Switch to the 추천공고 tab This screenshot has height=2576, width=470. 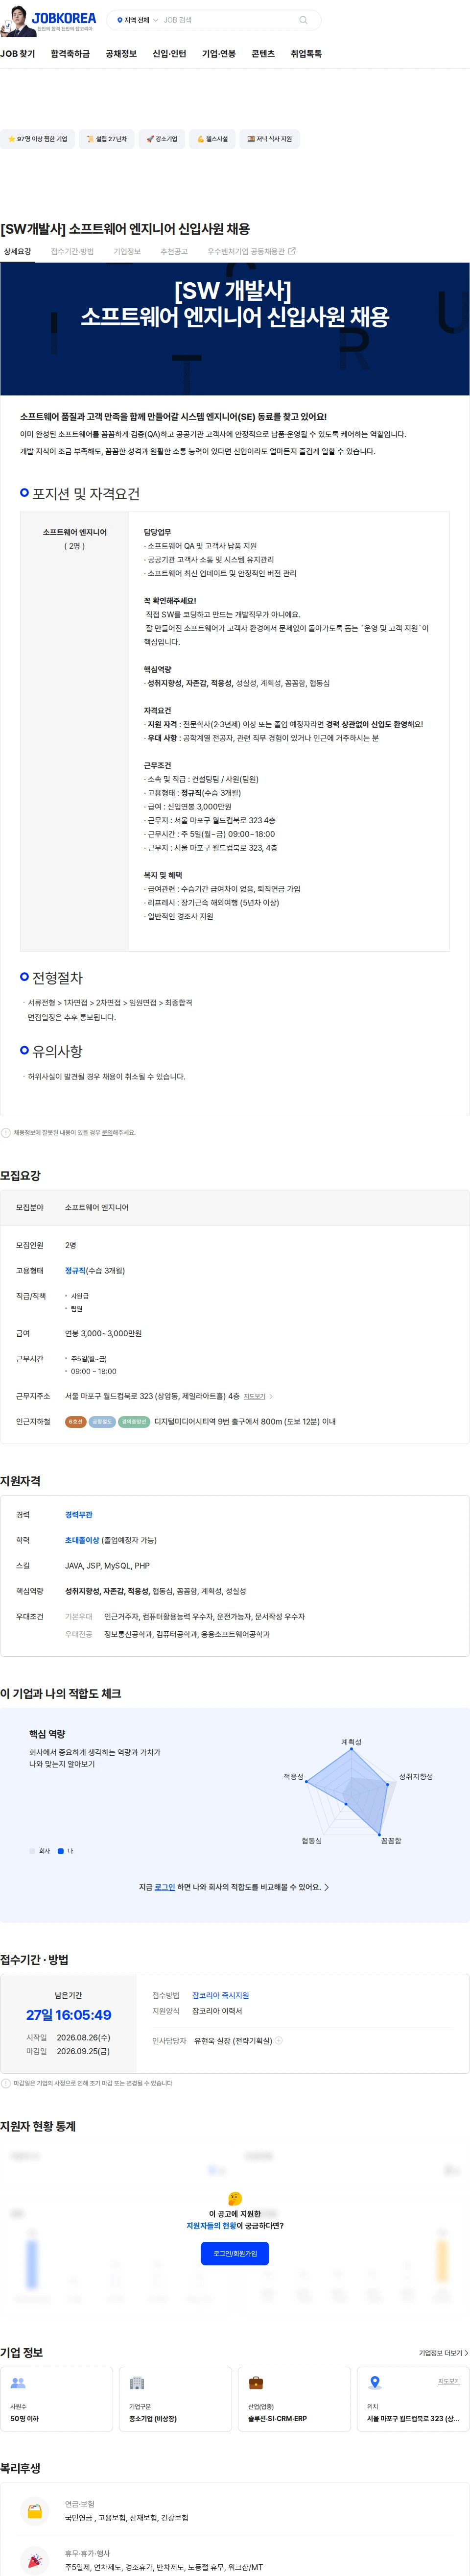(x=174, y=252)
